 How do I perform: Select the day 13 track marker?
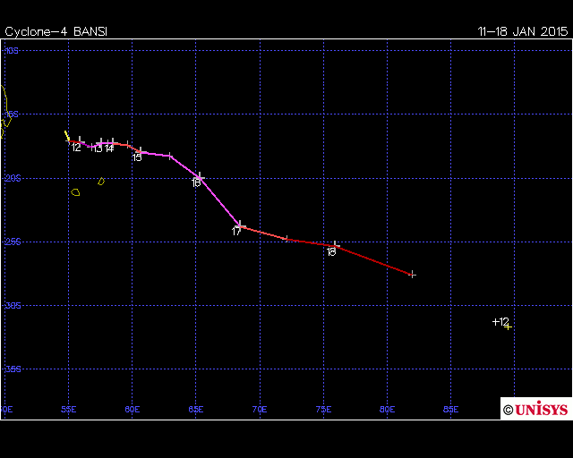coord(101,141)
